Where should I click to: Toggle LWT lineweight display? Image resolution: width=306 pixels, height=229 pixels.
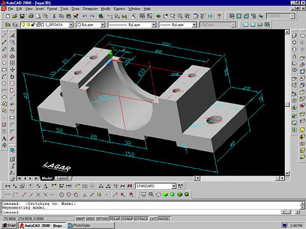(x=153, y=219)
